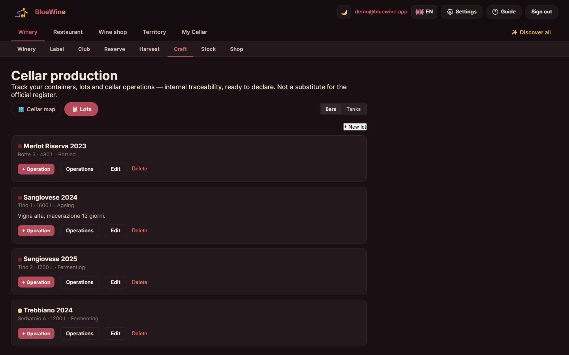Open the Territory main tab
Screen dimensions: 569x355
(x=154, y=32)
